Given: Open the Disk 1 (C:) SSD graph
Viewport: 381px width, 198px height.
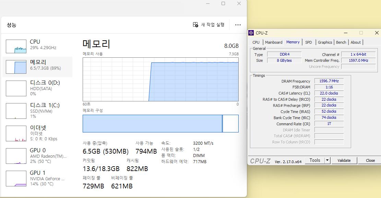Looking at the screenshot, I should click(16, 111).
